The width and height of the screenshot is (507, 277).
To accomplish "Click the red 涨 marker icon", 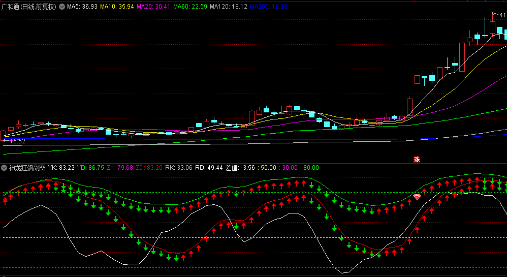I will 417,159.
